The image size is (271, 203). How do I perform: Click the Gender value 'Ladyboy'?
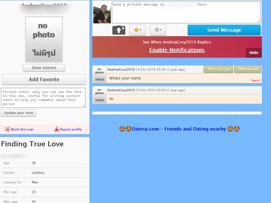[x=38, y=173]
